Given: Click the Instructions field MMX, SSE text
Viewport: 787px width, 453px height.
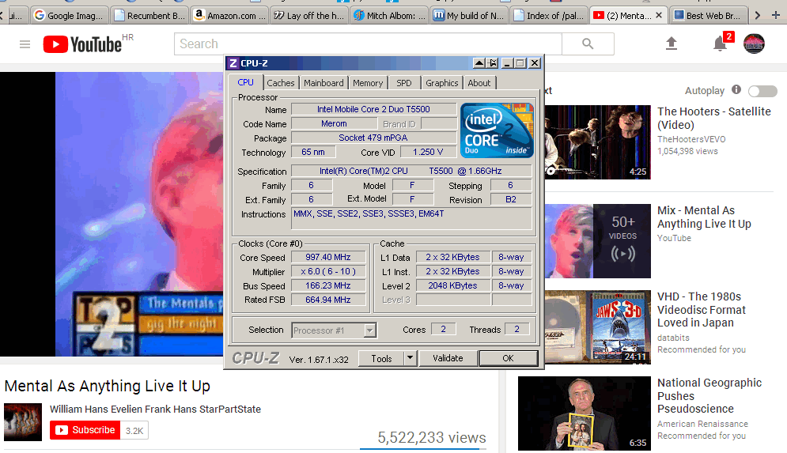Looking at the screenshot, I should point(369,213).
